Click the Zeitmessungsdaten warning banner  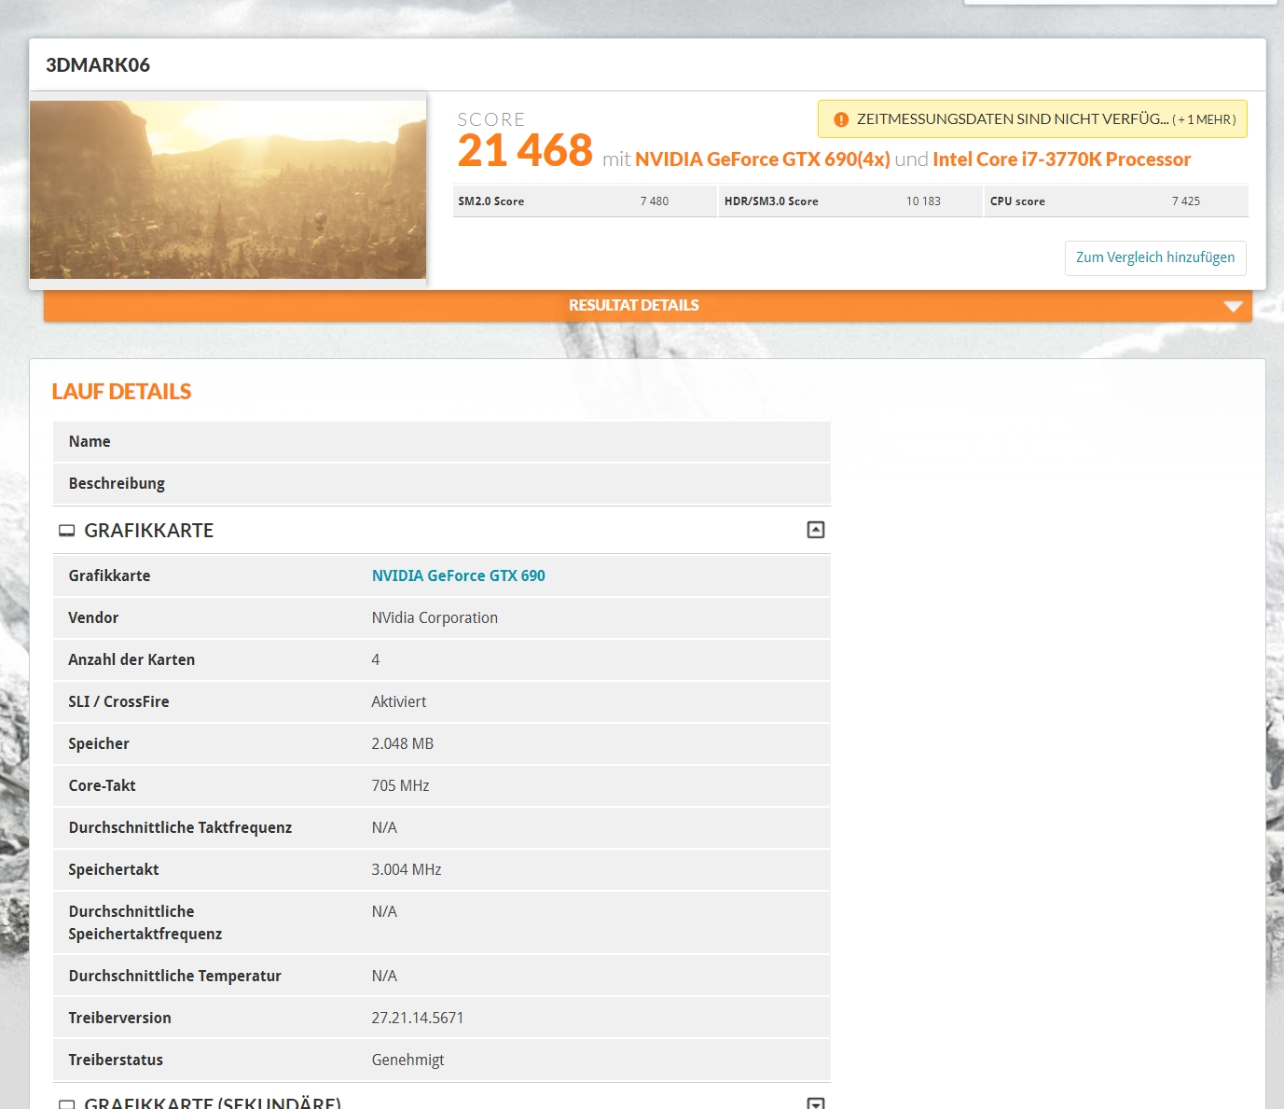pyautogui.click(x=1032, y=119)
